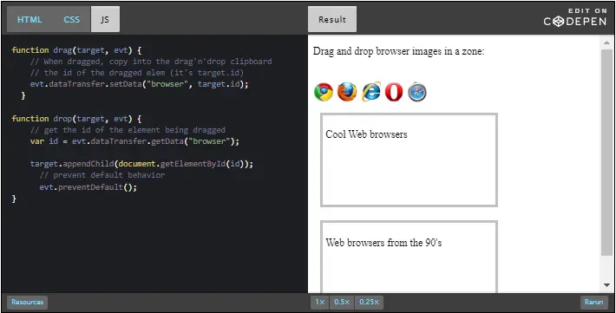Set preview zoom to 0.25x
616x313 pixels.
pos(369,302)
